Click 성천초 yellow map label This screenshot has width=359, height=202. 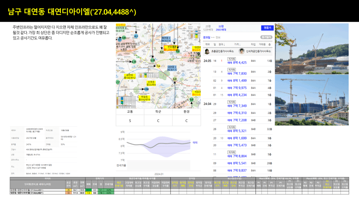(130, 77)
